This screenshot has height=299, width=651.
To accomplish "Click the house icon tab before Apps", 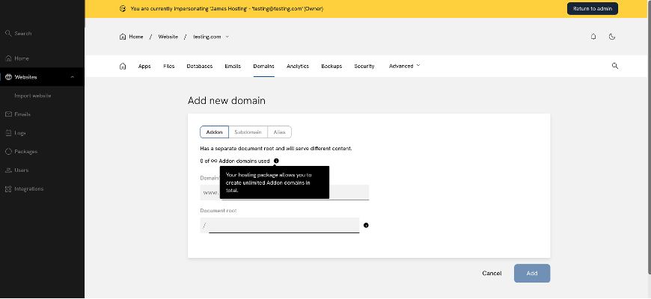I will (x=123, y=66).
